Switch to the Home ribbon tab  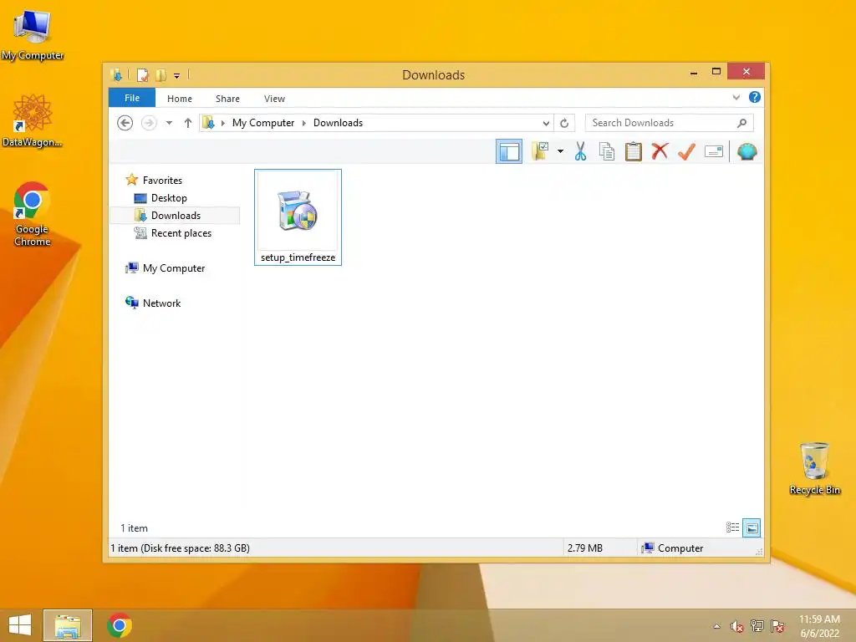(x=180, y=99)
